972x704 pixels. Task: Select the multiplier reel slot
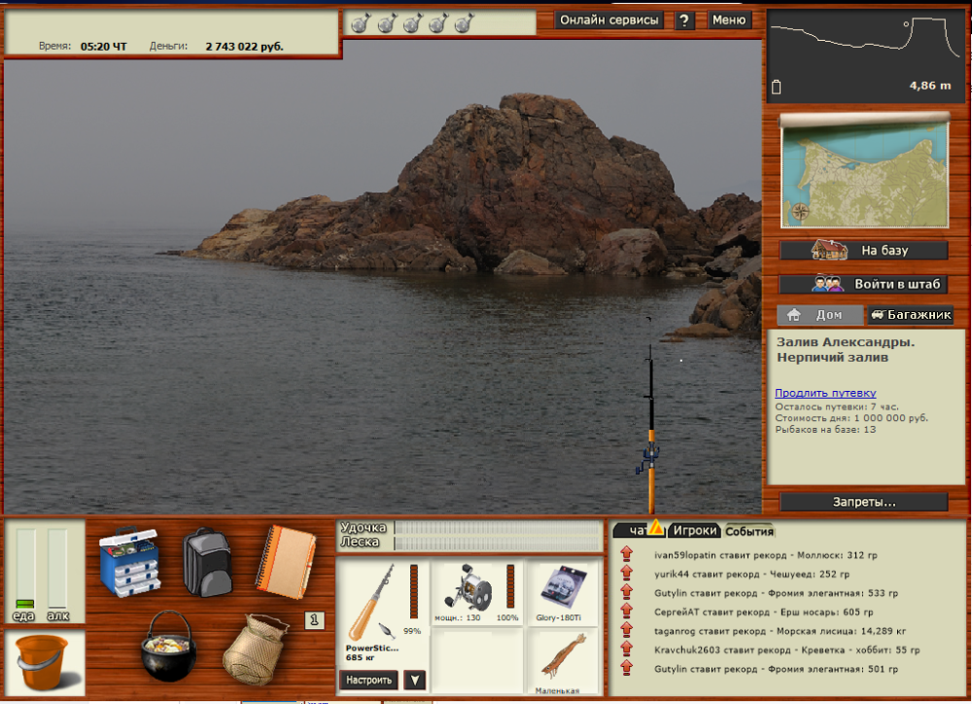click(476, 592)
